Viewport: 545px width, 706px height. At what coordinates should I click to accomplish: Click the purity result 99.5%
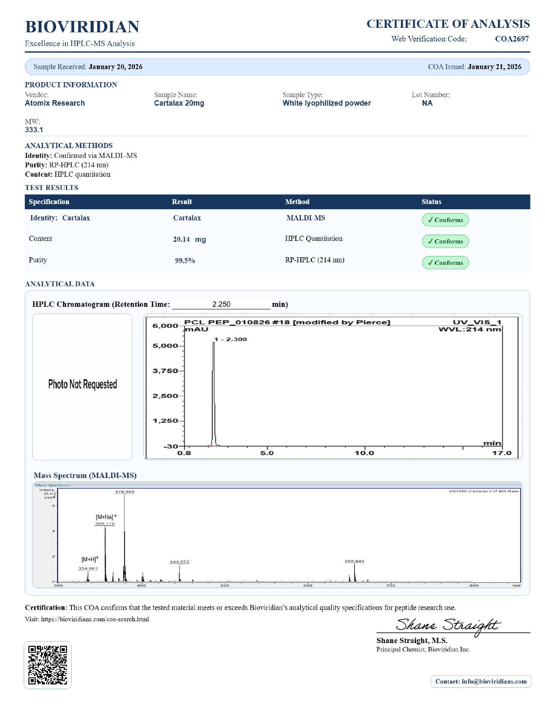click(185, 261)
